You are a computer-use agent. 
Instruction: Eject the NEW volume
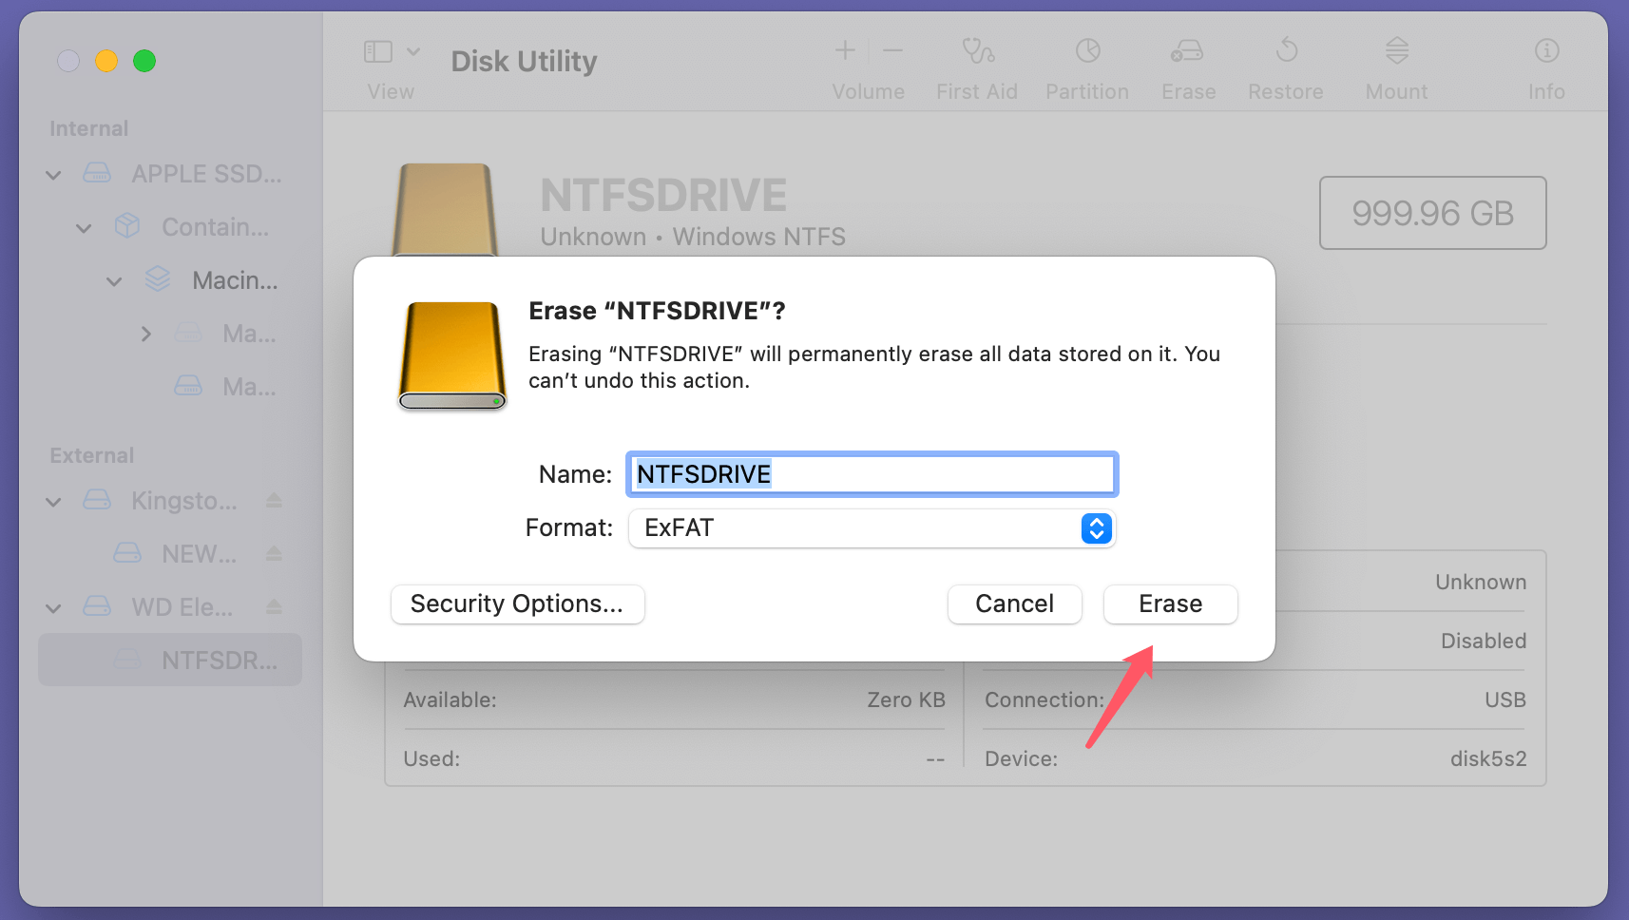pyautogui.click(x=273, y=553)
